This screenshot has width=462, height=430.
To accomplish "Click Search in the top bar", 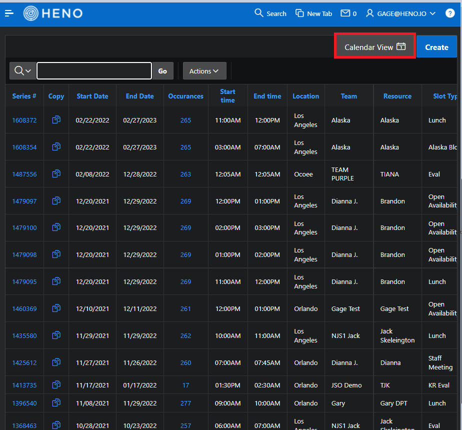I will pos(270,13).
